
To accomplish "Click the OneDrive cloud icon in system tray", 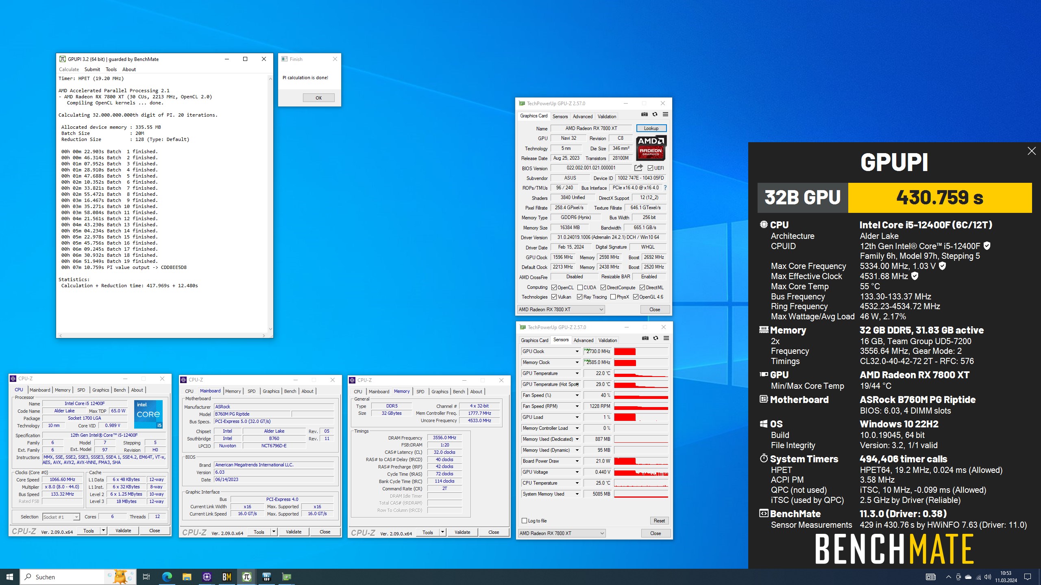I will 968,577.
